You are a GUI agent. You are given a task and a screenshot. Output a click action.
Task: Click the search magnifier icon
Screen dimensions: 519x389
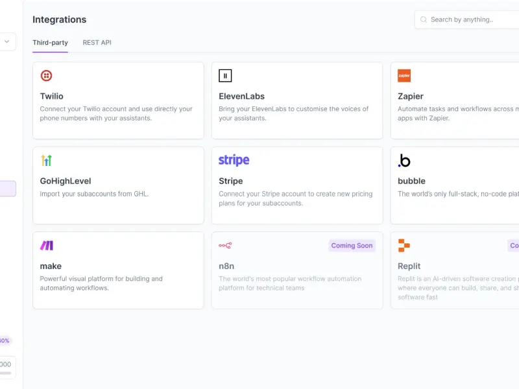tap(424, 20)
